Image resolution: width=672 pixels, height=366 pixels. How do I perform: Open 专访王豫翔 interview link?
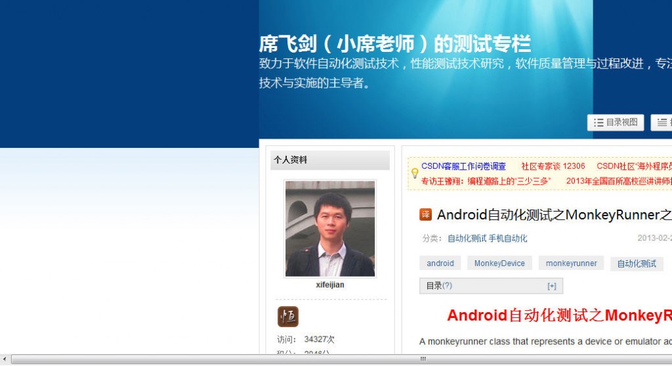pos(486,181)
